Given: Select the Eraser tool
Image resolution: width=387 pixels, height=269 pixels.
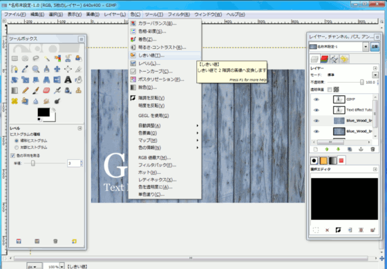Looking at the screenshot, I should 47,90.
